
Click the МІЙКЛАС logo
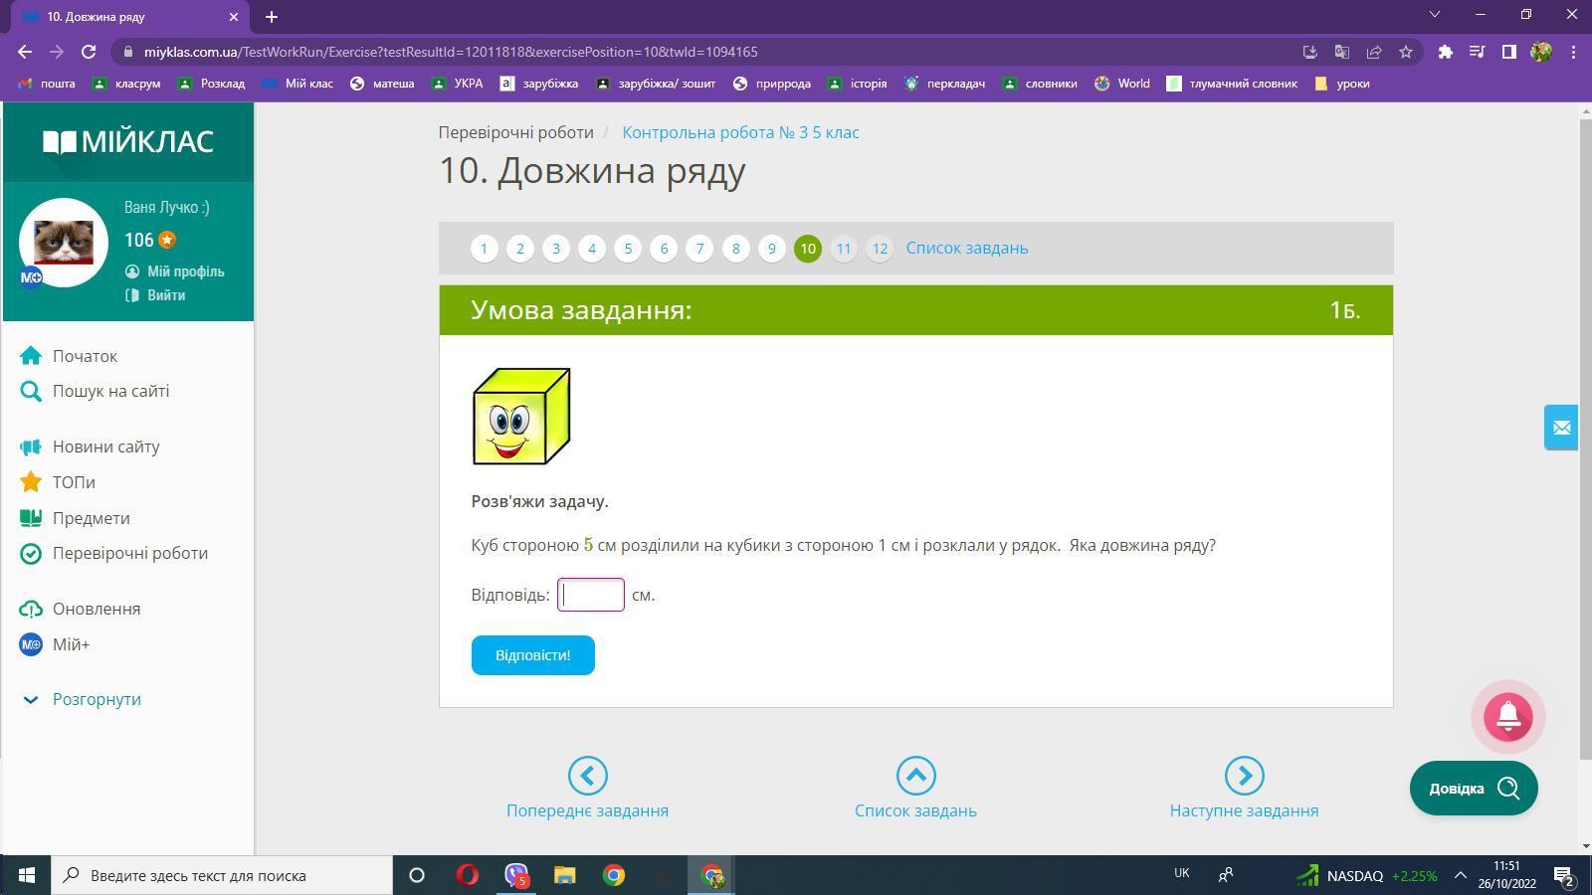pos(127,142)
